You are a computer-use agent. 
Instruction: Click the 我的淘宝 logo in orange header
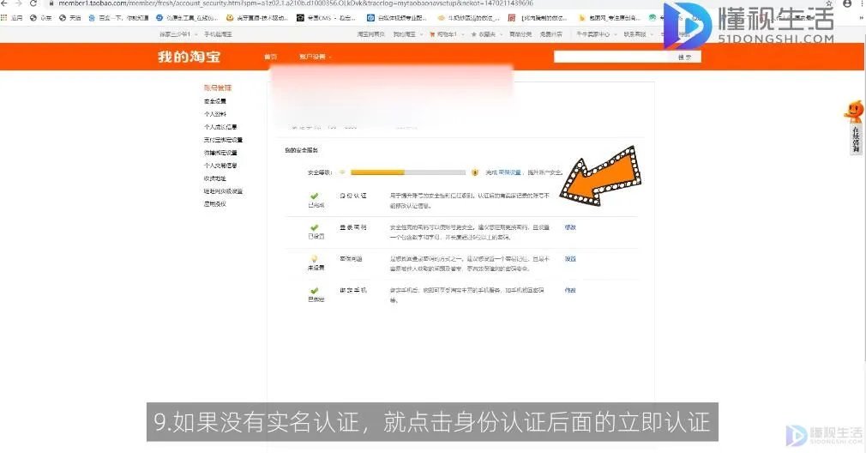[189, 57]
